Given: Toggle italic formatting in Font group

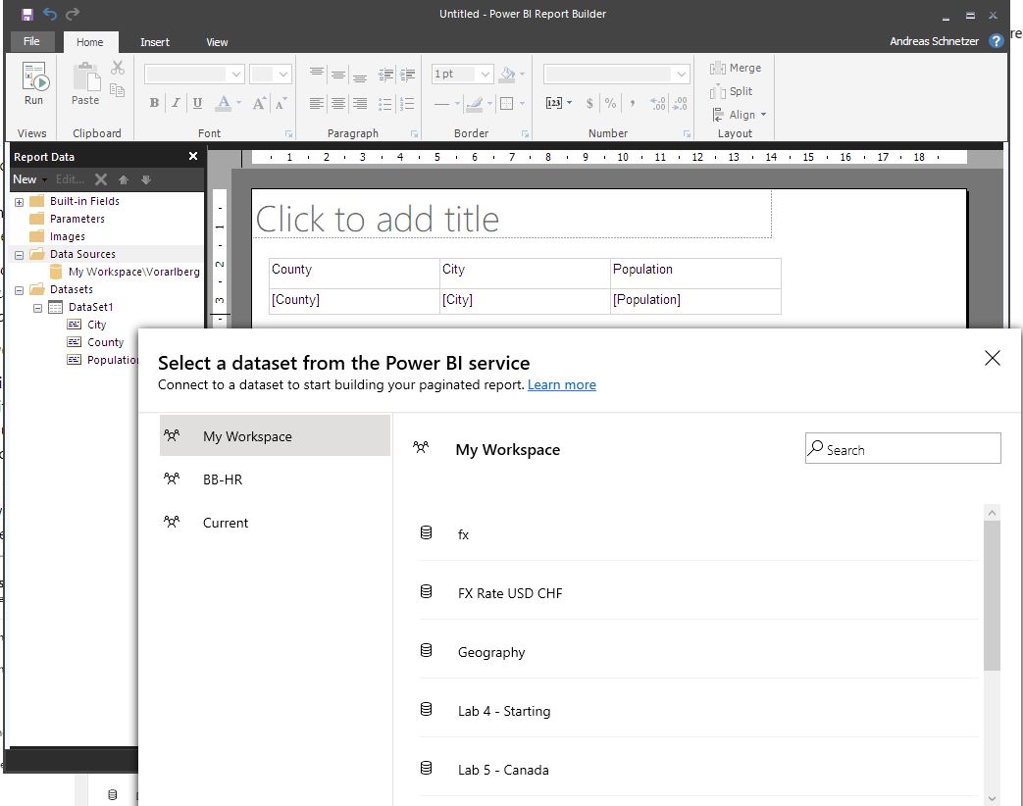Looking at the screenshot, I should coord(176,103).
